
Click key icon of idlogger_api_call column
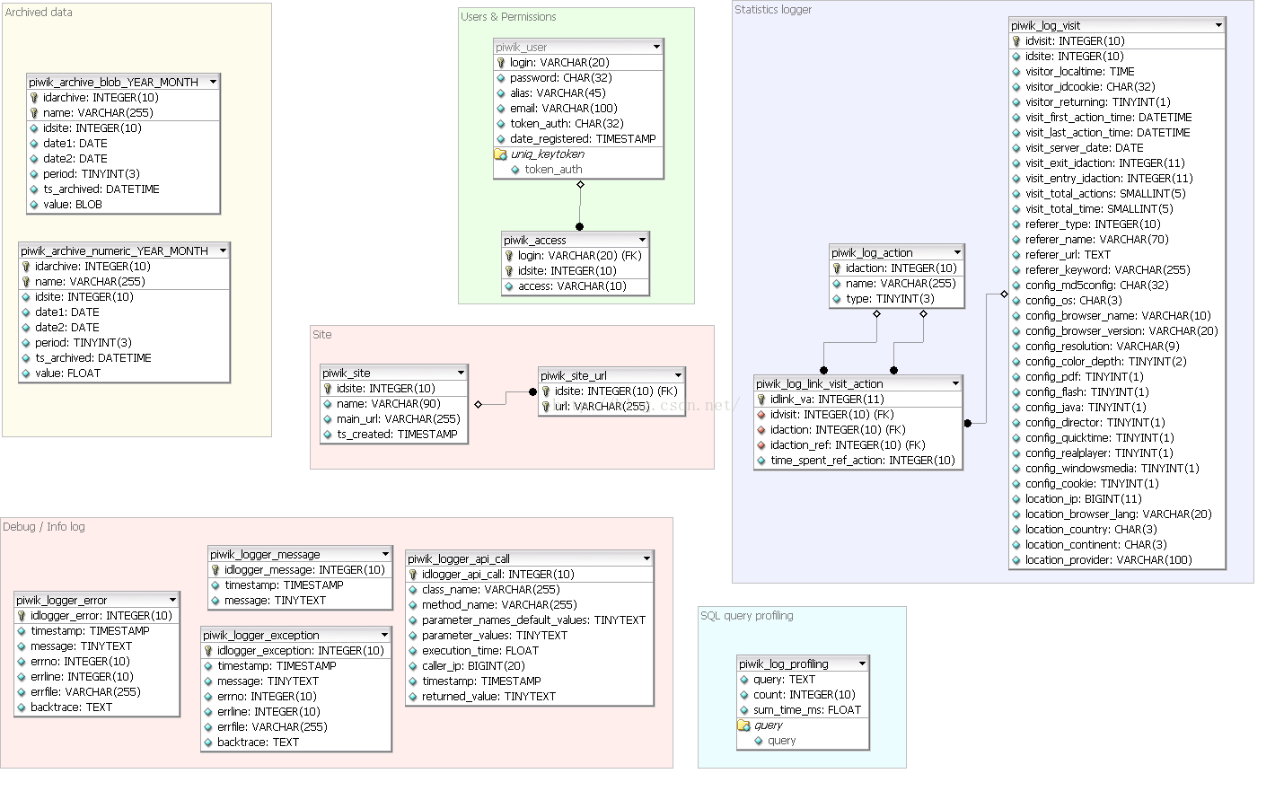[413, 575]
